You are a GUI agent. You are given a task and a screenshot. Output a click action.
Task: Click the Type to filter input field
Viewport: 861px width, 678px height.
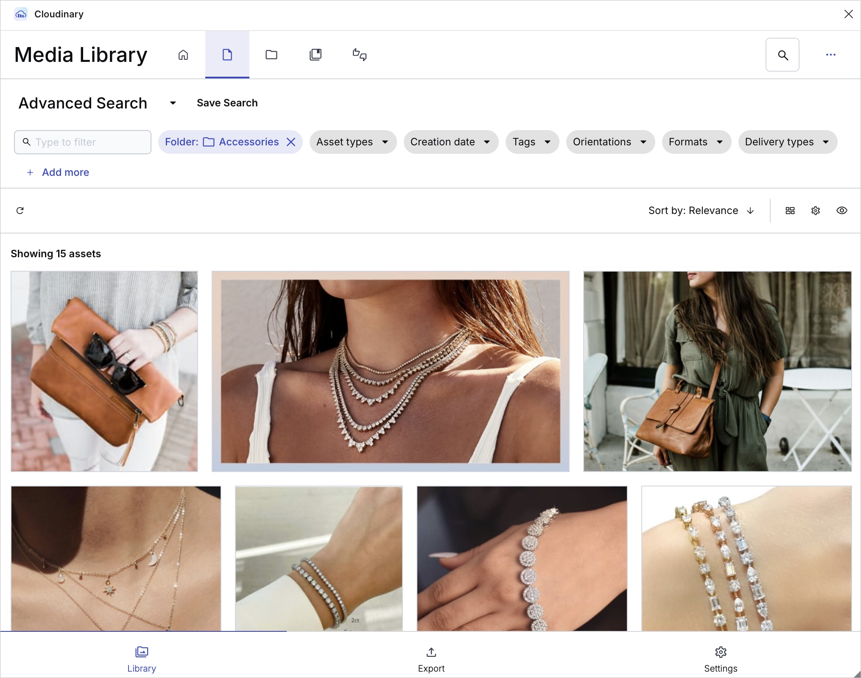89,142
